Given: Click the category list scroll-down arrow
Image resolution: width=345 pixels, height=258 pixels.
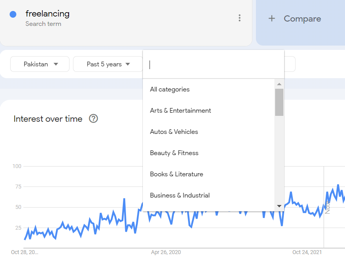Looking at the screenshot, I should click(279, 206).
